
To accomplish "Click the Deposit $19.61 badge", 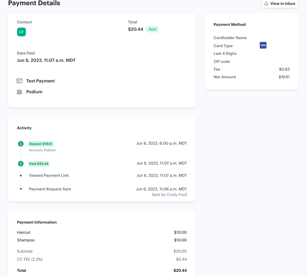I will (41, 144).
